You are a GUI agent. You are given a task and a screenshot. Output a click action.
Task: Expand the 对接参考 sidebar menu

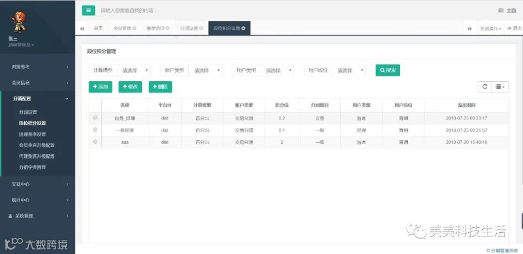pyautogui.click(x=37, y=67)
